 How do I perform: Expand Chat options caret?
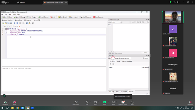tap(90, 102)
